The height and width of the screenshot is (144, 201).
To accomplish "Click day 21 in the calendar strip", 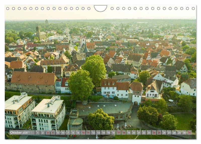I will click(x=139, y=133).
